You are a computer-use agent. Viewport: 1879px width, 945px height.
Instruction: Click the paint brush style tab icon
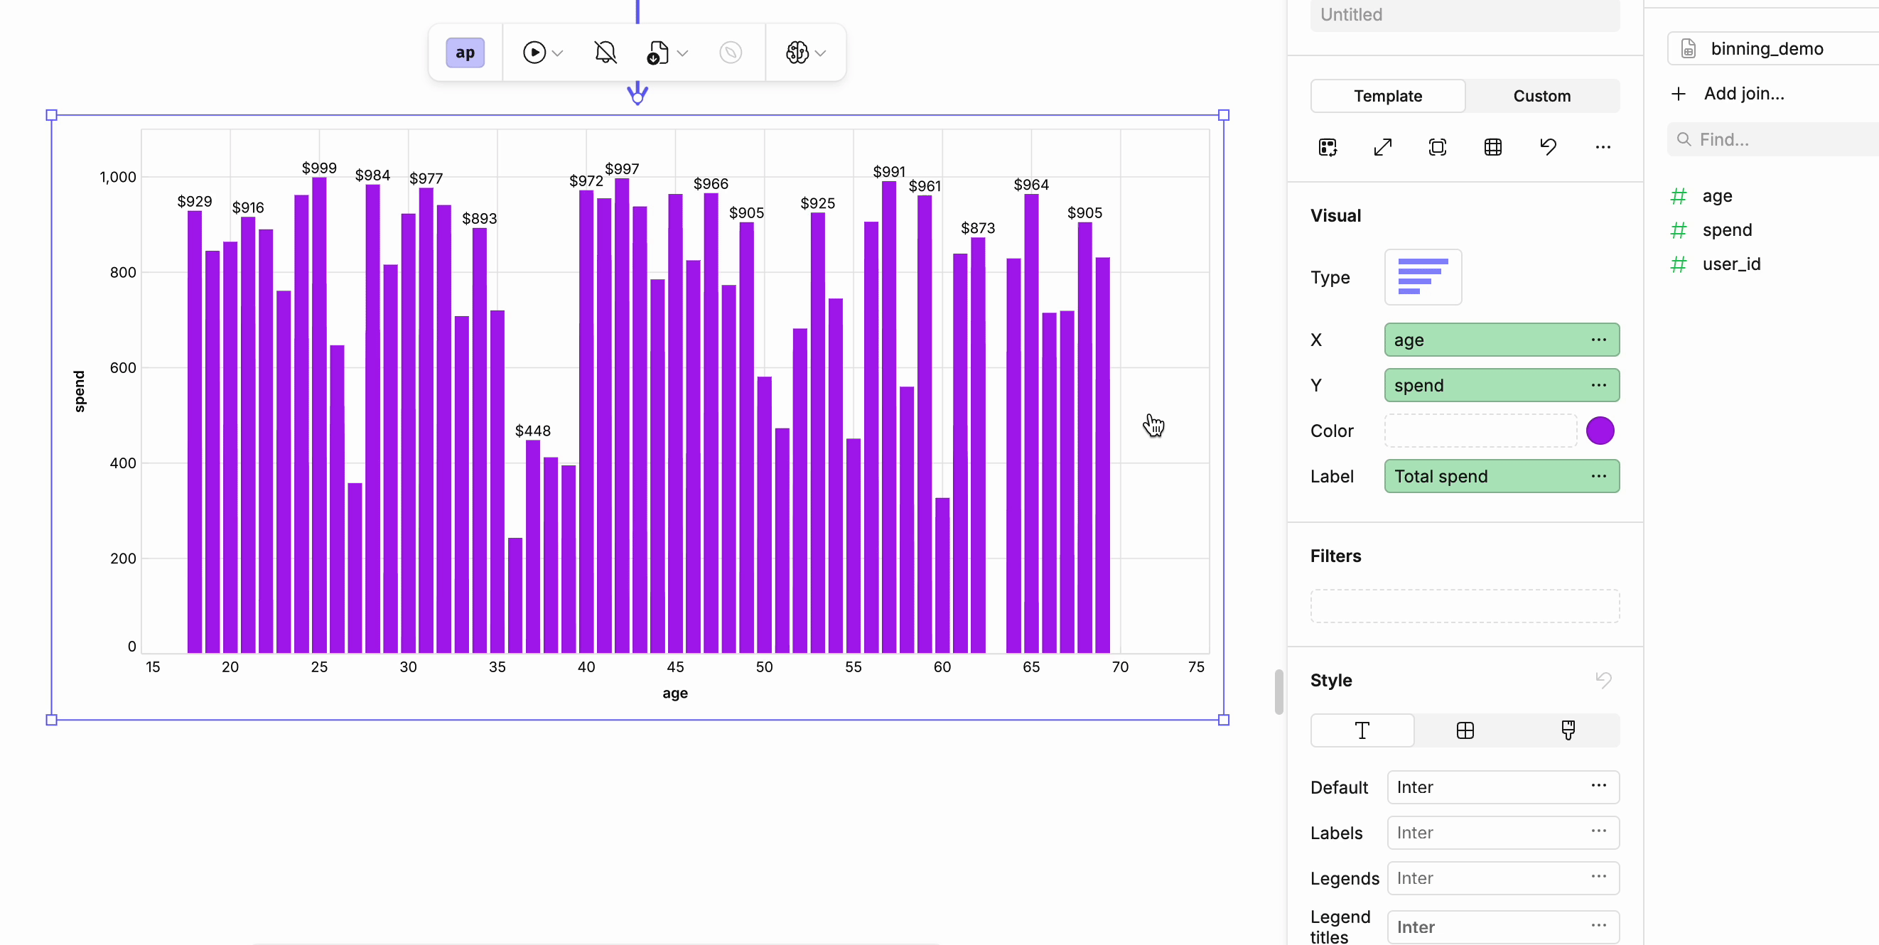(x=1568, y=730)
